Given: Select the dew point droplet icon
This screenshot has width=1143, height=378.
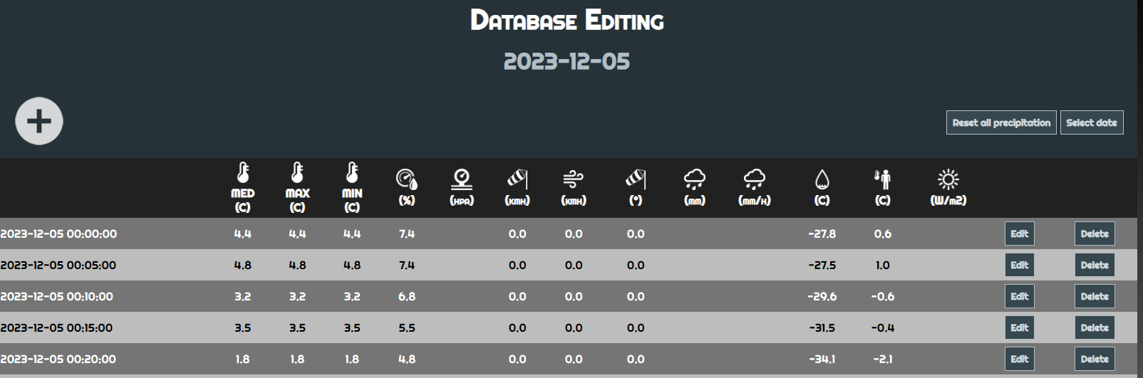Looking at the screenshot, I should [822, 179].
